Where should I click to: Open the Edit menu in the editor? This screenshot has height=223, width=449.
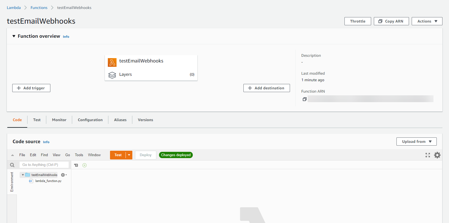click(33, 155)
